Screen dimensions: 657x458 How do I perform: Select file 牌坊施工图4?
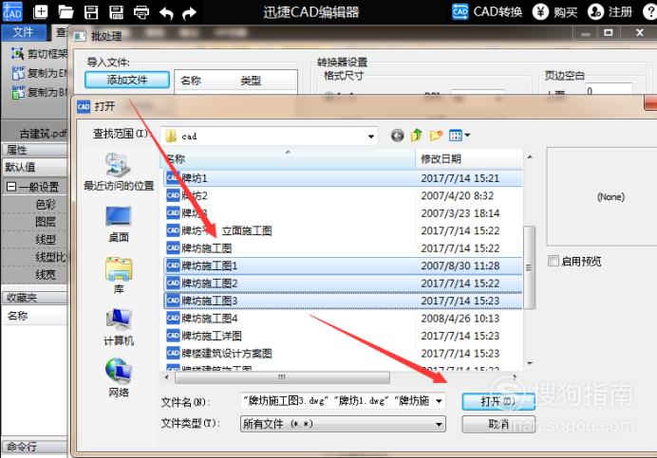click(x=343, y=319)
